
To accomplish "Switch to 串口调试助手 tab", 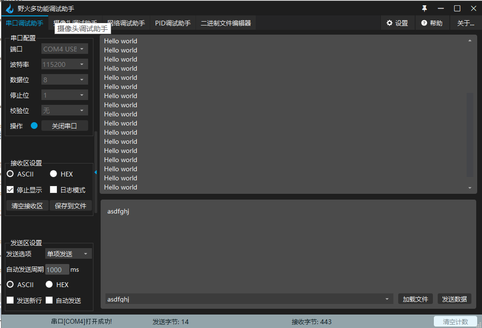I will [x=25, y=23].
